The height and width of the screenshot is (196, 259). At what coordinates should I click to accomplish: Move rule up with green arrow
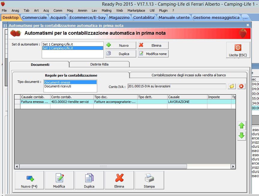pos(242,126)
